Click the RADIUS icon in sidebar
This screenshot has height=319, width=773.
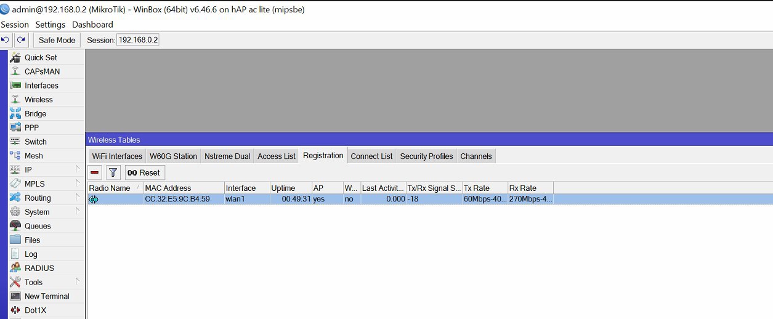click(x=15, y=268)
